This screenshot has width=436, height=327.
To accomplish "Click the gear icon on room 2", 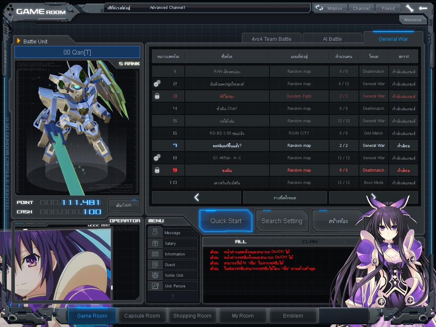I will pyautogui.click(x=157, y=83).
